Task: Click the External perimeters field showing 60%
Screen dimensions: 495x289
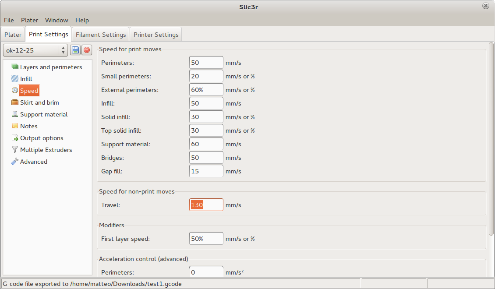Action: click(206, 90)
